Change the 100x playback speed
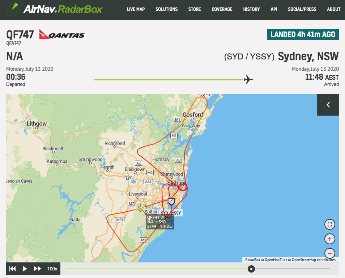 click(x=52, y=269)
